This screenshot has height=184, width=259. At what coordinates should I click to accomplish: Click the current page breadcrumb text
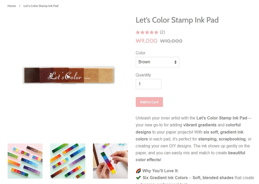pos(41,6)
